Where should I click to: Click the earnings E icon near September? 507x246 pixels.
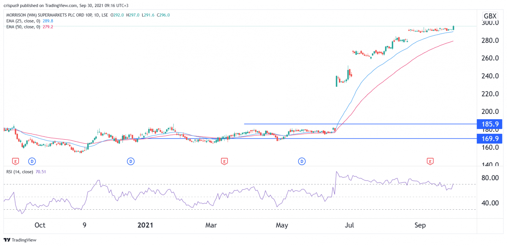coord(431,161)
